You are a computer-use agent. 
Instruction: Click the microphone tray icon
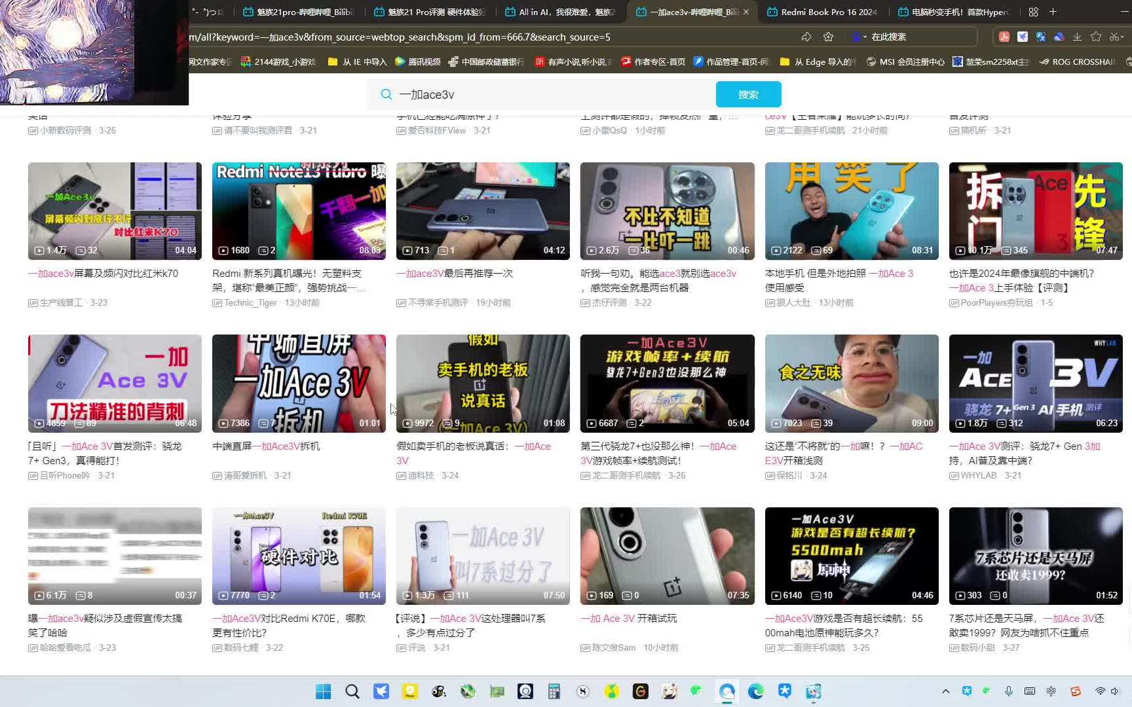coord(1009,691)
